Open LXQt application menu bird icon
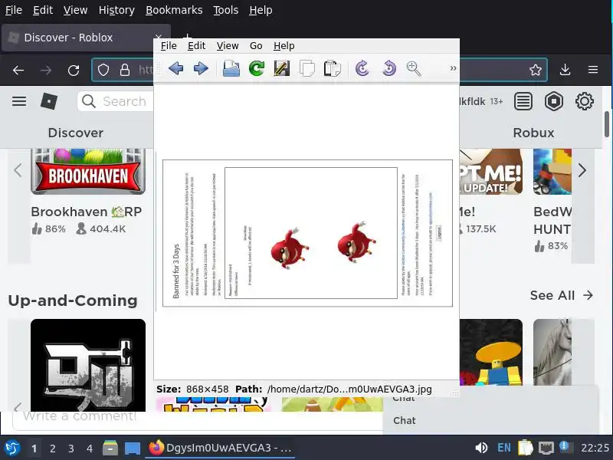The height and width of the screenshot is (460, 613). coord(12,448)
